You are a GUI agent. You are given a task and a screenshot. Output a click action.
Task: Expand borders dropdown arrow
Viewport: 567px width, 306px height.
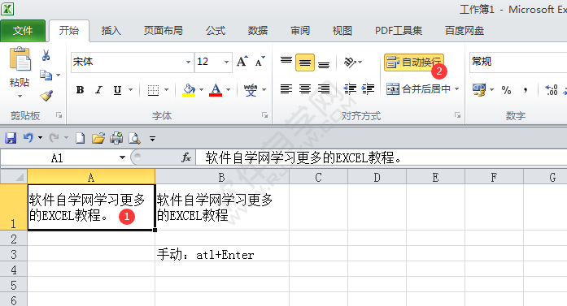166,89
